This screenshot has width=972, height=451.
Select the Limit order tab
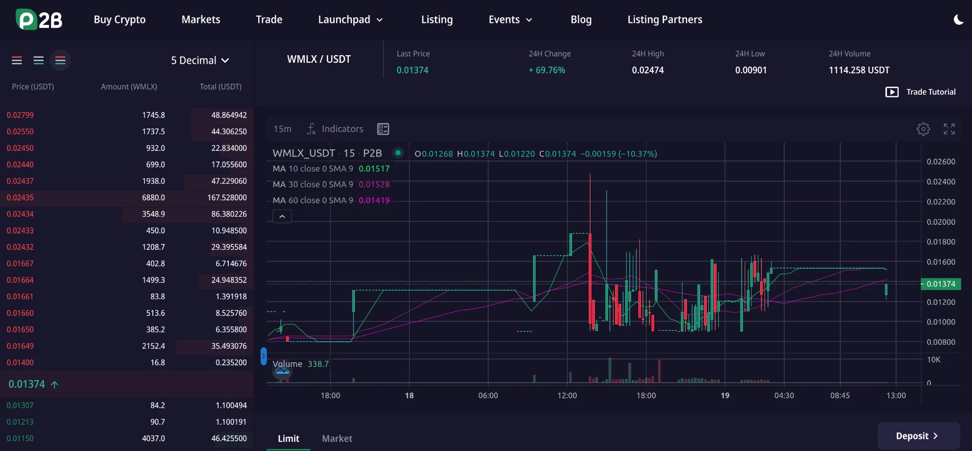pos(289,439)
